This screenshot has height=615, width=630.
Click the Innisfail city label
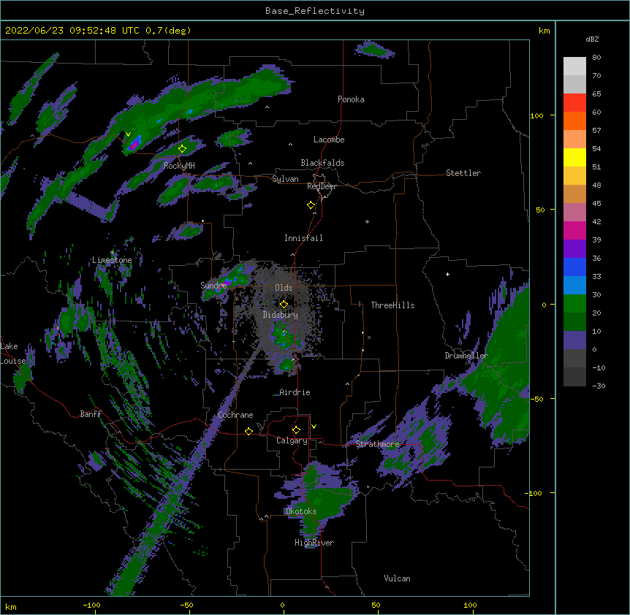point(303,238)
